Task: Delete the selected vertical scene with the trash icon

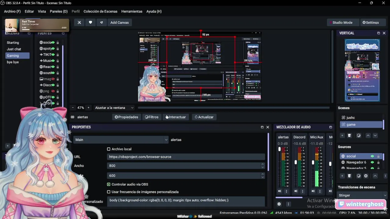Action: (x=349, y=135)
